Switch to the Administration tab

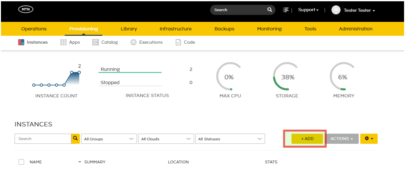click(x=356, y=29)
